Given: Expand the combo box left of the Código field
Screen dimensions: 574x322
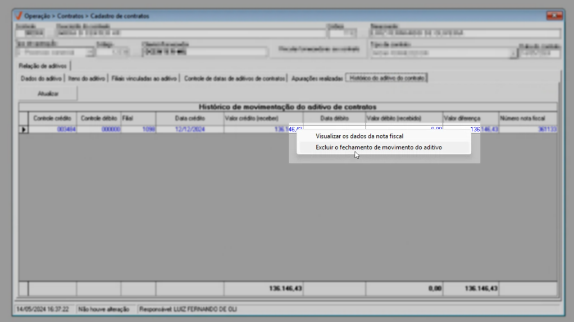Looking at the screenshot, I should pyautogui.click(x=90, y=53).
